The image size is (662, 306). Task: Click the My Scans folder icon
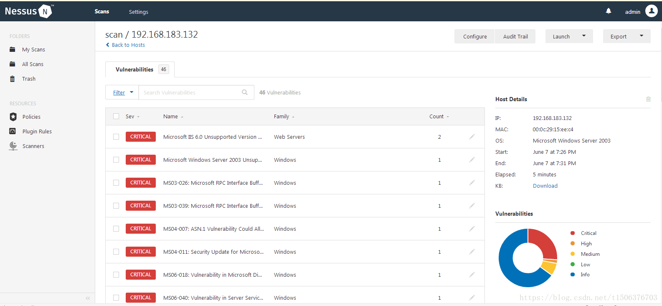pos(13,49)
